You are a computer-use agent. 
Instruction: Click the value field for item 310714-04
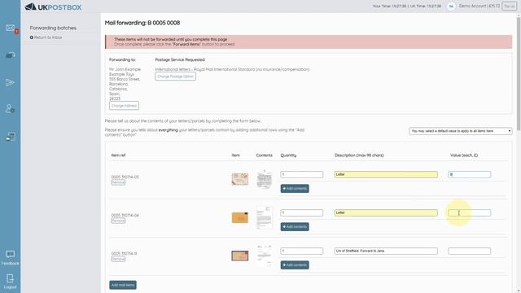(470, 213)
